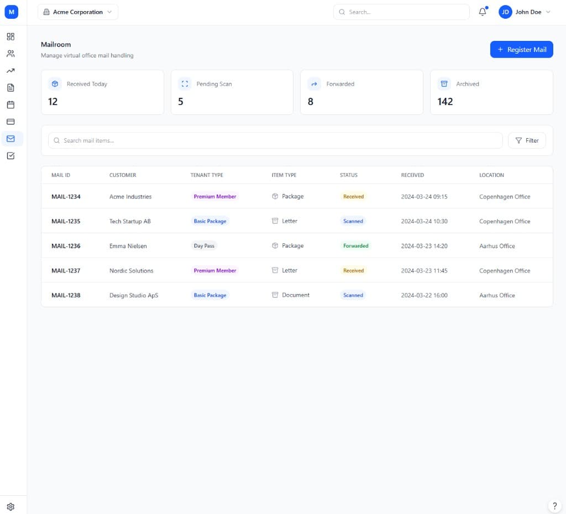This screenshot has width=566, height=514.
Task: Sort by ITEM TYPE column header
Action: (284, 175)
